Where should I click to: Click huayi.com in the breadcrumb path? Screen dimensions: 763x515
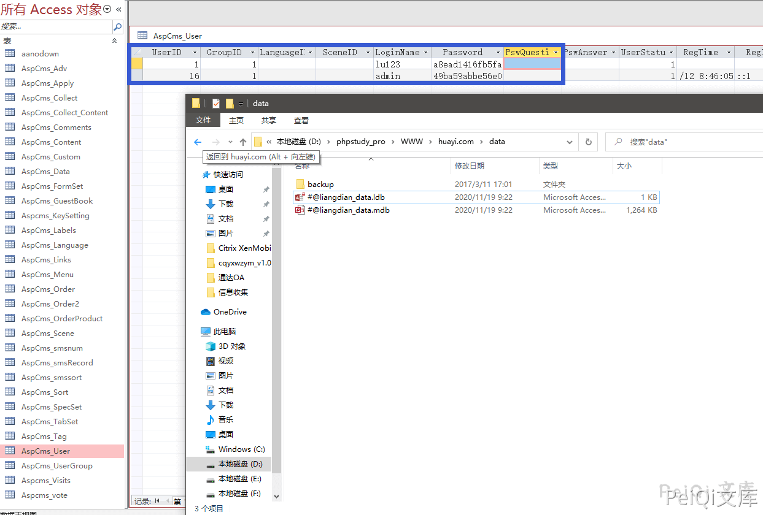455,142
